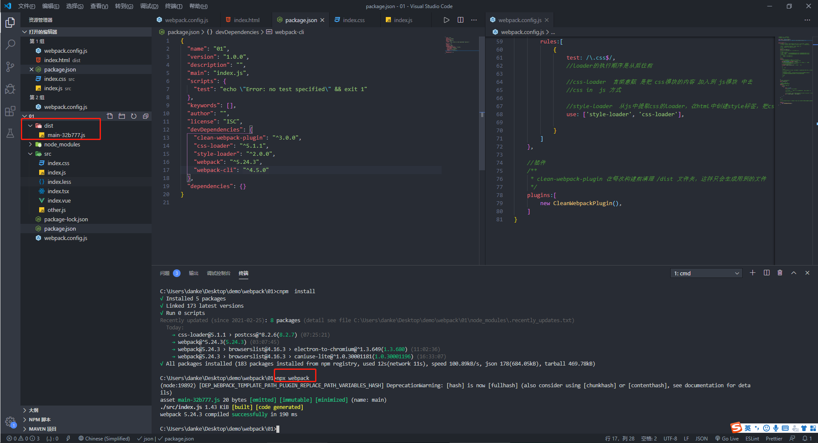Close the terminal panel

pyautogui.click(x=807, y=273)
